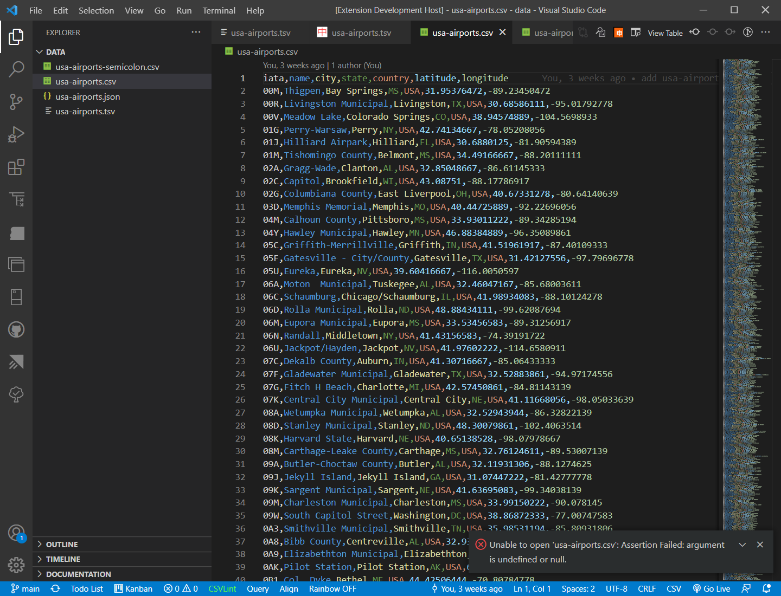
Task: Open the Source Control view
Action: point(16,102)
